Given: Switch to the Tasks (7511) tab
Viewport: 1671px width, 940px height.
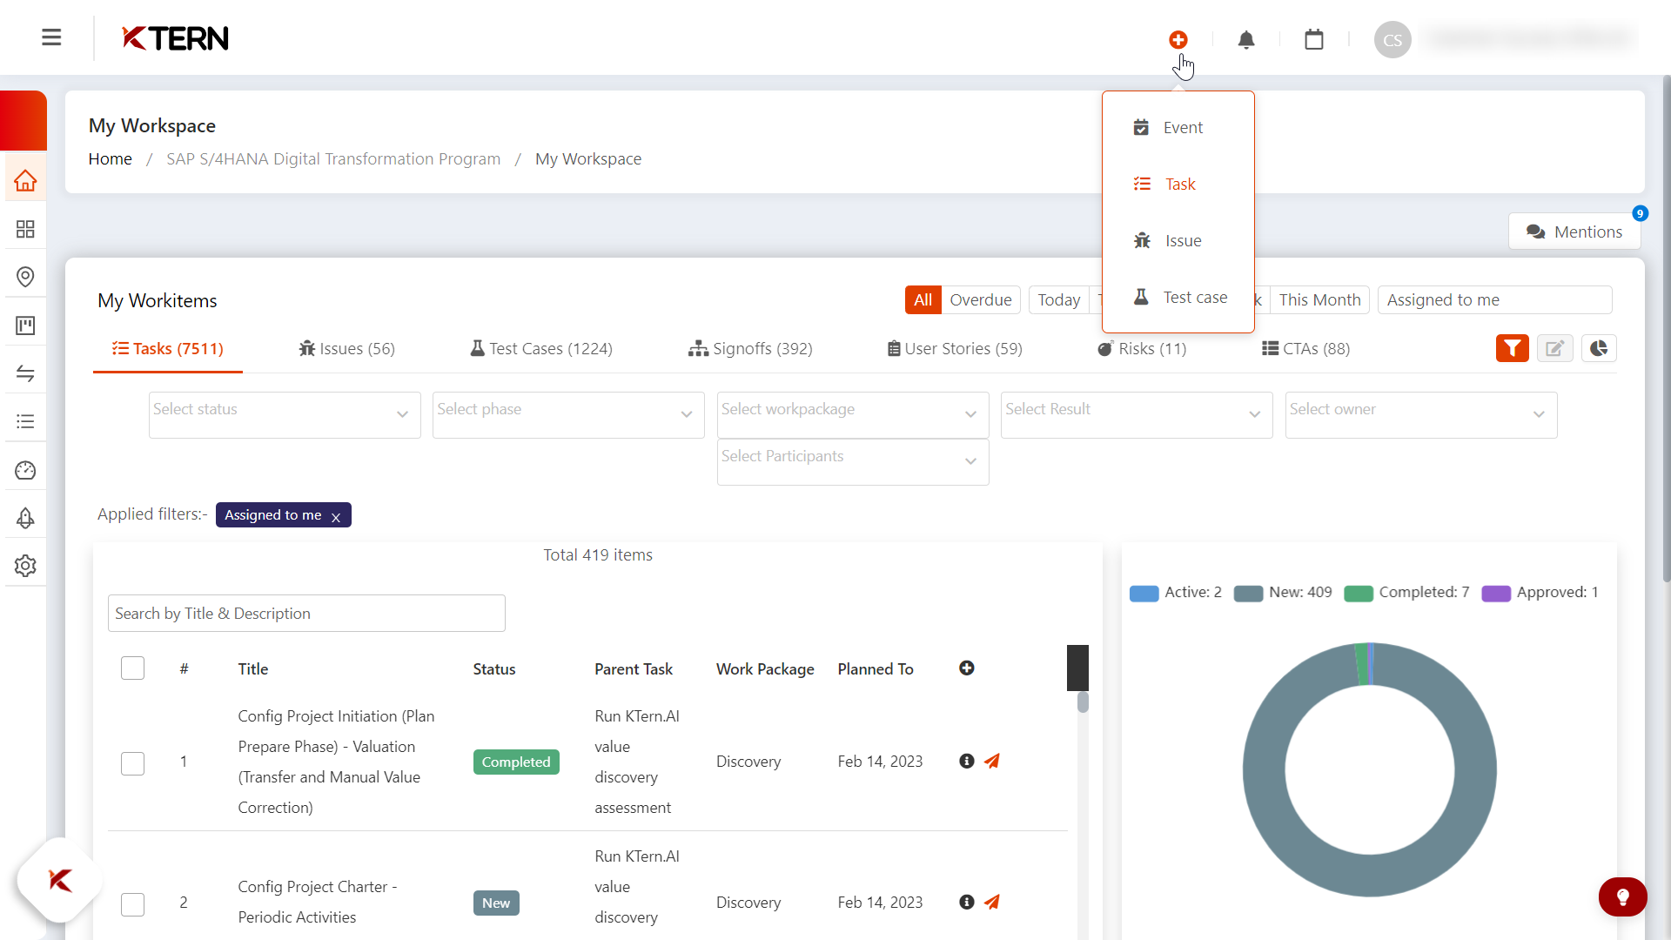Looking at the screenshot, I should tap(168, 349).
